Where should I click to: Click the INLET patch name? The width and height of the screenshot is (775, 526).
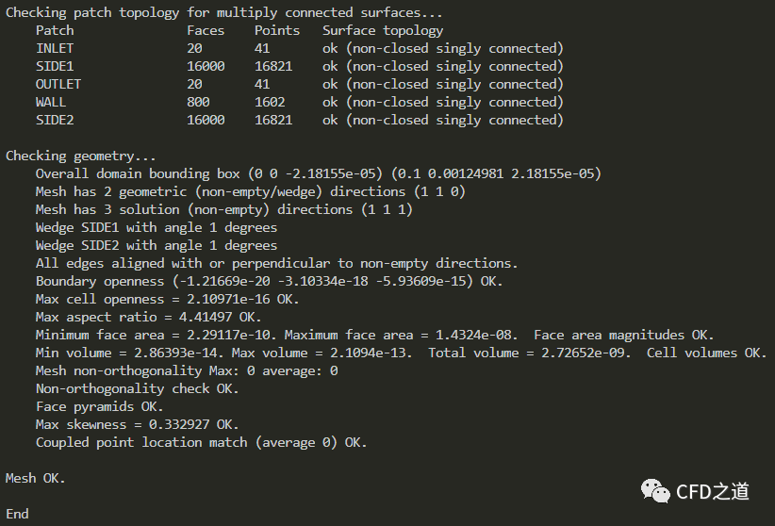click(x=55, y=48)
